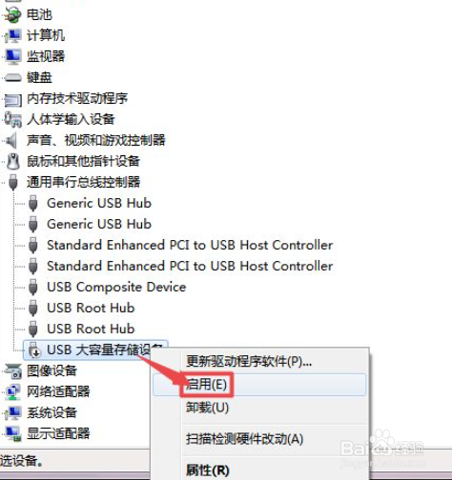This screenshot has height=480, width=452.
Task: Choose 卸载(U) in the context menu
Action: [207, 408]
